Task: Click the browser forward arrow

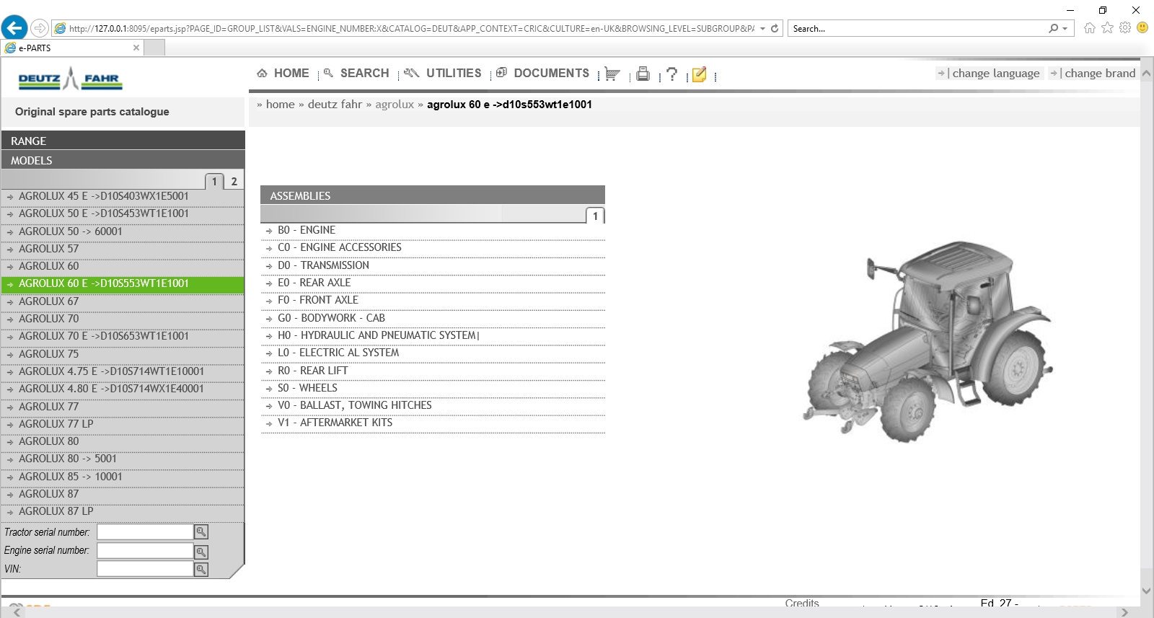Action: 40,28
